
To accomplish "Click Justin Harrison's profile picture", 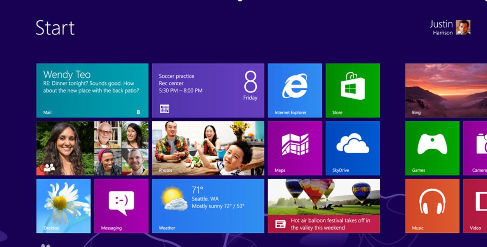I will coord(463,27).
